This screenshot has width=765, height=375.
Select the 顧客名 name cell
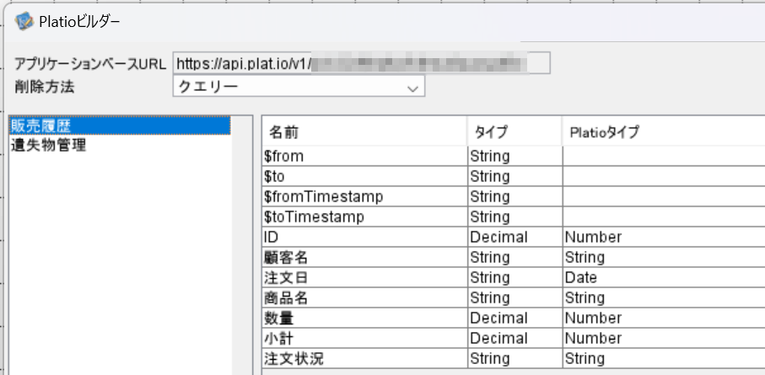(x=364, y=258)
